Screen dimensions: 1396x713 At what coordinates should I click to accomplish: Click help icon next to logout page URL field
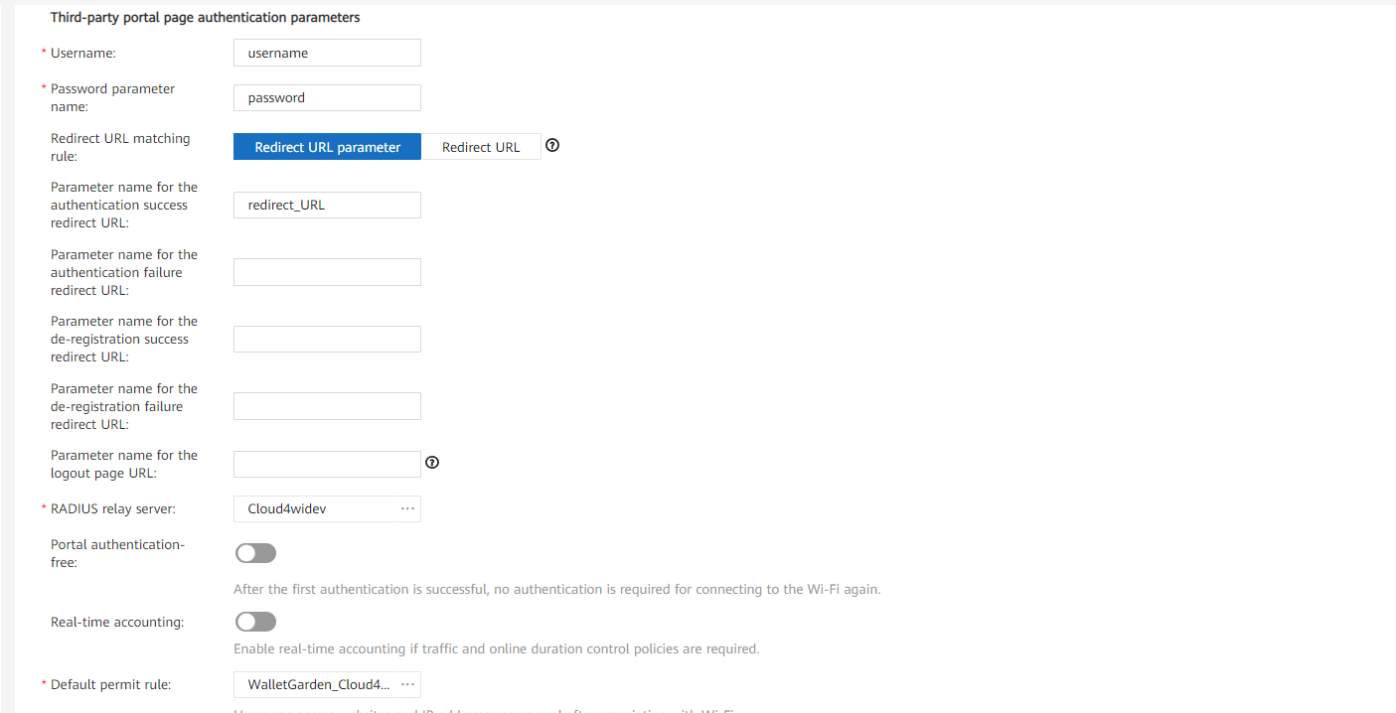432,463
